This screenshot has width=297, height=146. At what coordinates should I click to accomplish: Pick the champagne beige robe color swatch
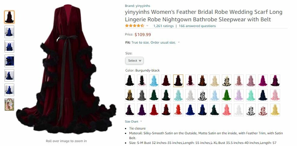(x=215, y=81)
